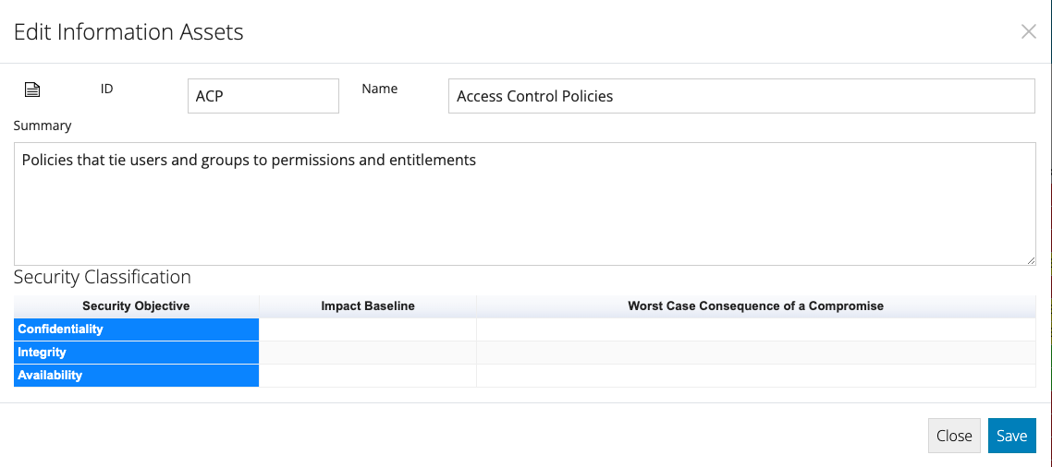The image size is (1052, 467).
Task: Click the Availability worst case consequence cell
Action: coord(756,376)
